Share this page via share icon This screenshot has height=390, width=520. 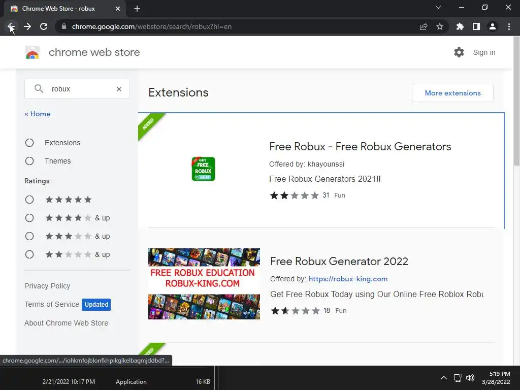coord(424,26)
